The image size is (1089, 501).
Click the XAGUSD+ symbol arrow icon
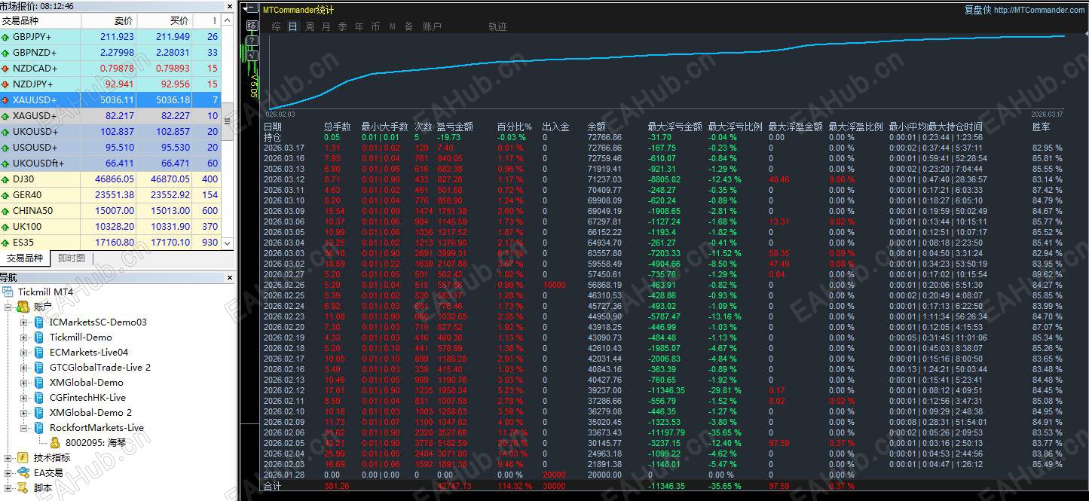click(5, 116)
